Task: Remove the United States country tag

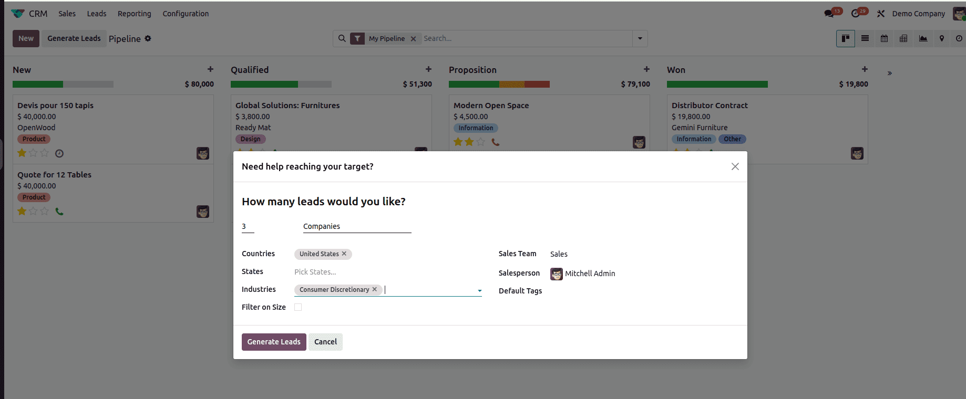Action: [344, 254]
